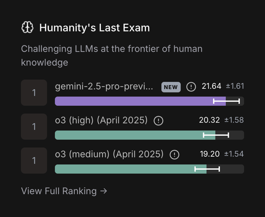Screen dimensions: 265x217
Task: Click the NEW badge on gemini-2.5-pro
Action: click(x=171, y=86)
